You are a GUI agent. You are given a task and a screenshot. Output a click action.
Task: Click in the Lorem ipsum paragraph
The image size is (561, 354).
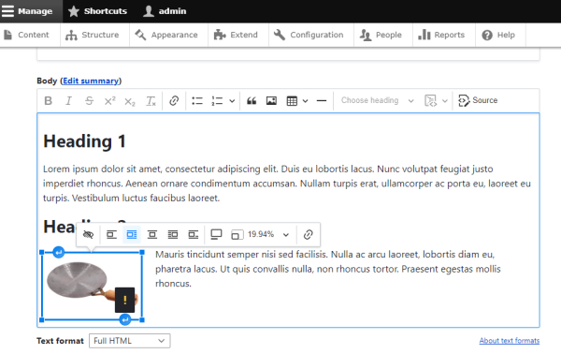(x=287, y=184)
